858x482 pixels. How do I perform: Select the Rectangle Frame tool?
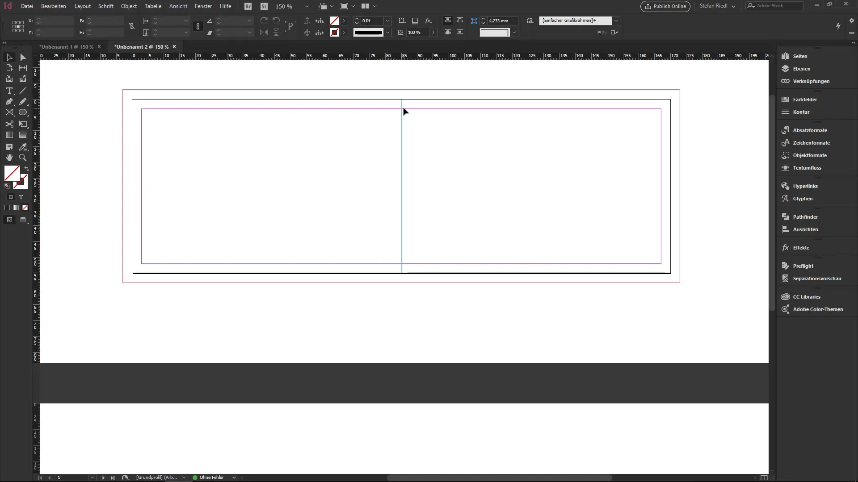tap(9, 112)
